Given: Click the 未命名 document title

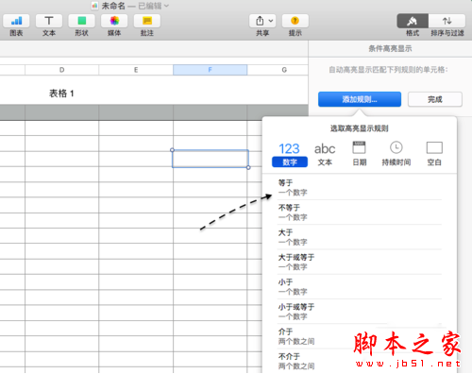Looking at the screenshot, I should pos(113,6).
